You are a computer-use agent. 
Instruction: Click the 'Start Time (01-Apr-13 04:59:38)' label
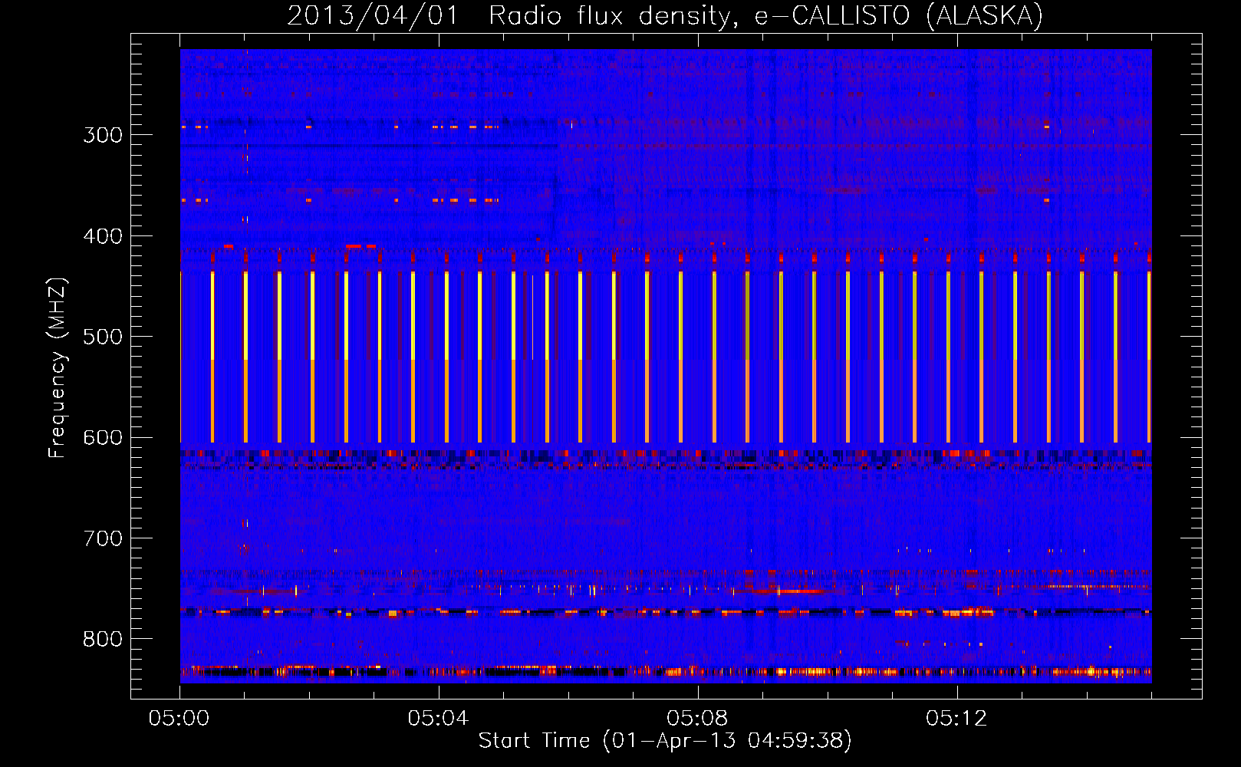coord(665,741)
